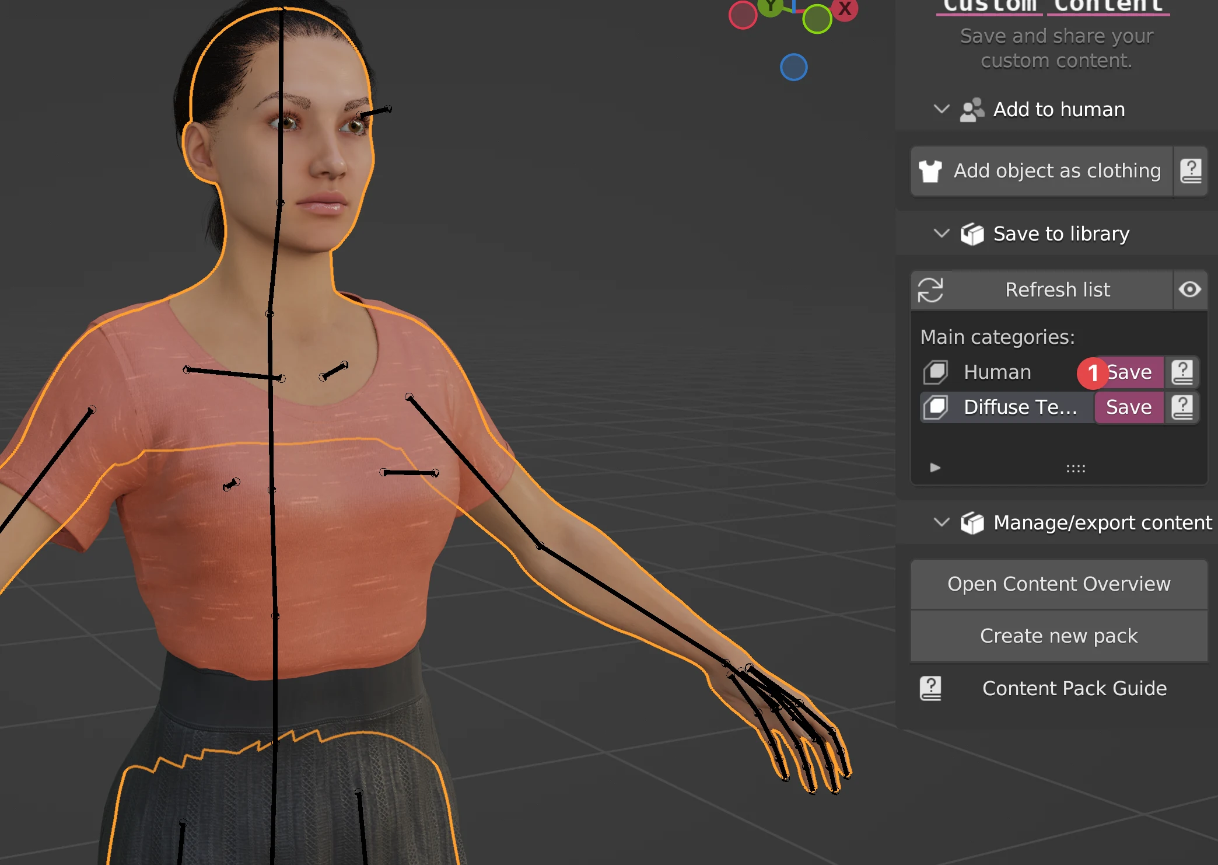Toggle the eye visibility icon beside Refresh list
This screenshot has width=1218, height=865.
[1190, 290]
